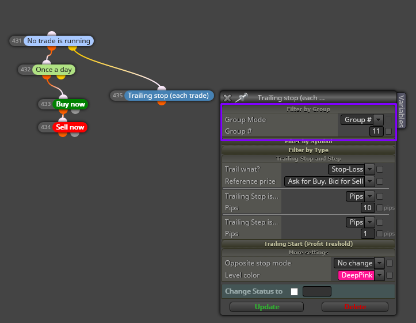Collapse the Trailing Stop and Step section
Viewport: 416px width, 323px height.
pyautogui.click(x=308, y=159)
